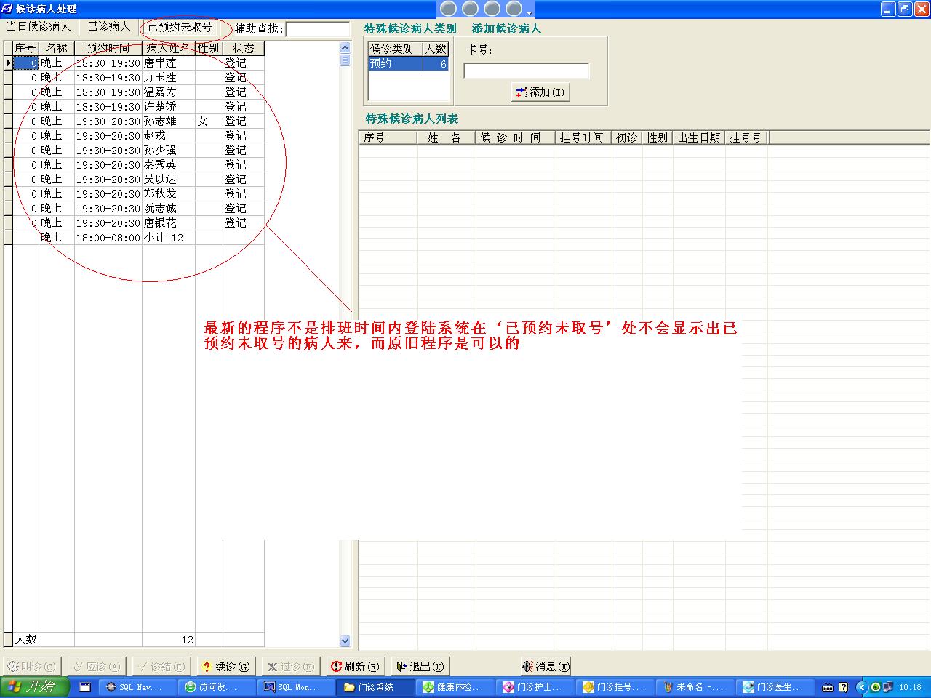Screen dimensions: 931x698
Task: Click the help question-mark tray icon
Action: click(843, 687)
